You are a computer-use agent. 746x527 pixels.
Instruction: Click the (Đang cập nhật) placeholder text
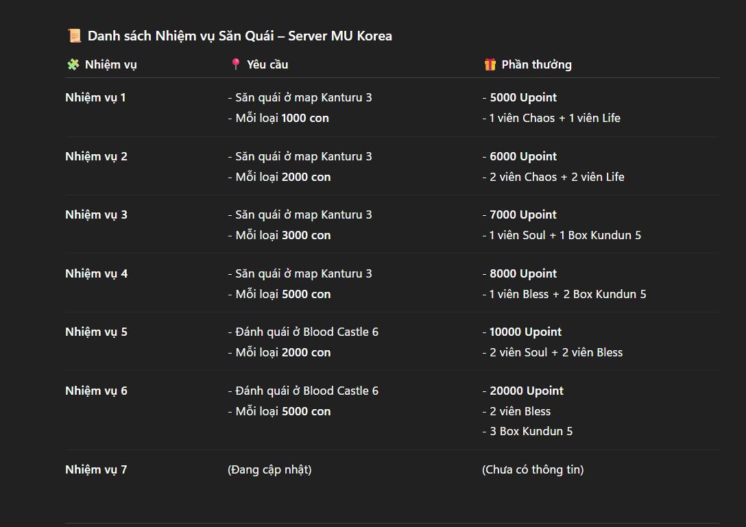pos(269,469)
